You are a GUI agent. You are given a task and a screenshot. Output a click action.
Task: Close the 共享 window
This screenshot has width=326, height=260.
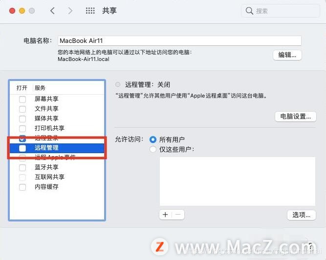pos(12,11)
